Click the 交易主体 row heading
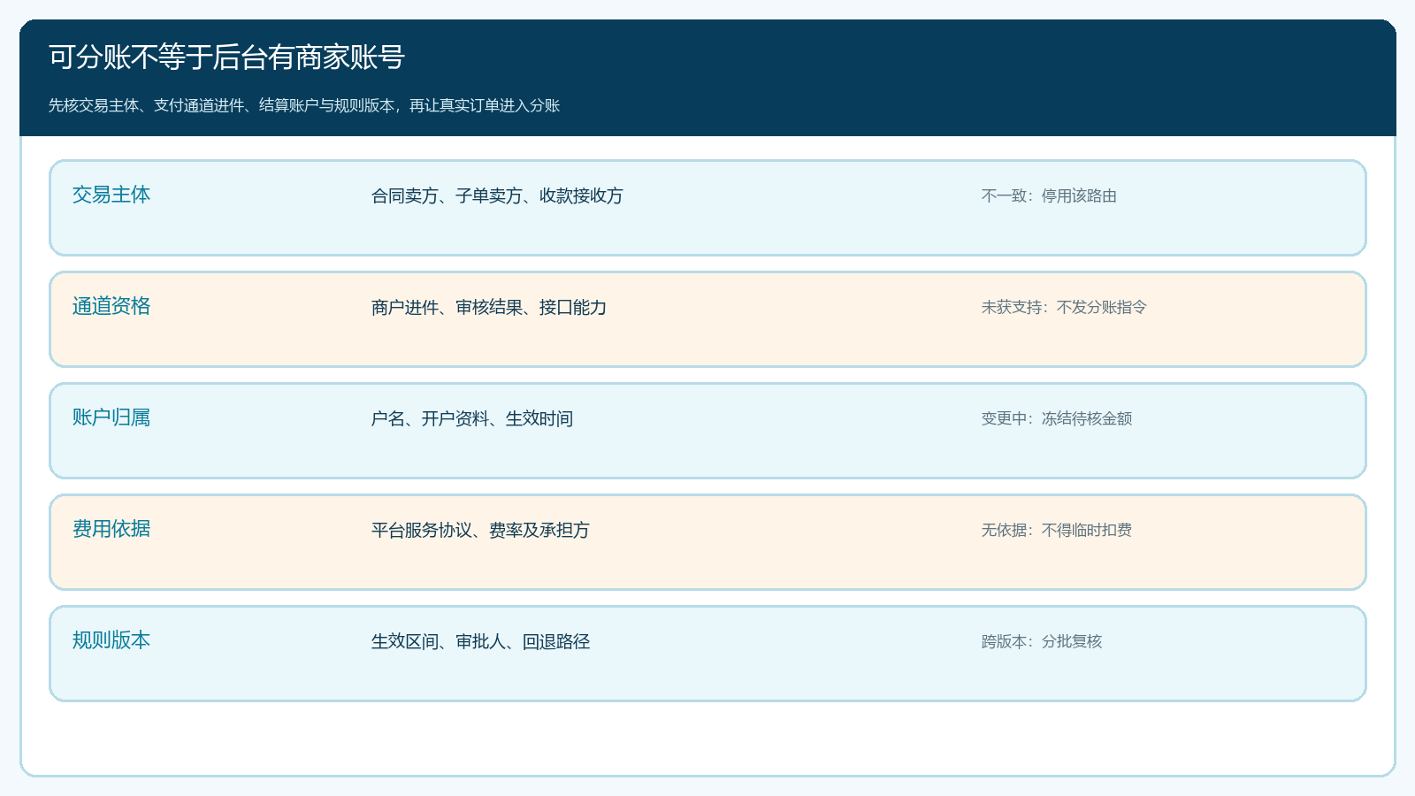 [111, 195]
